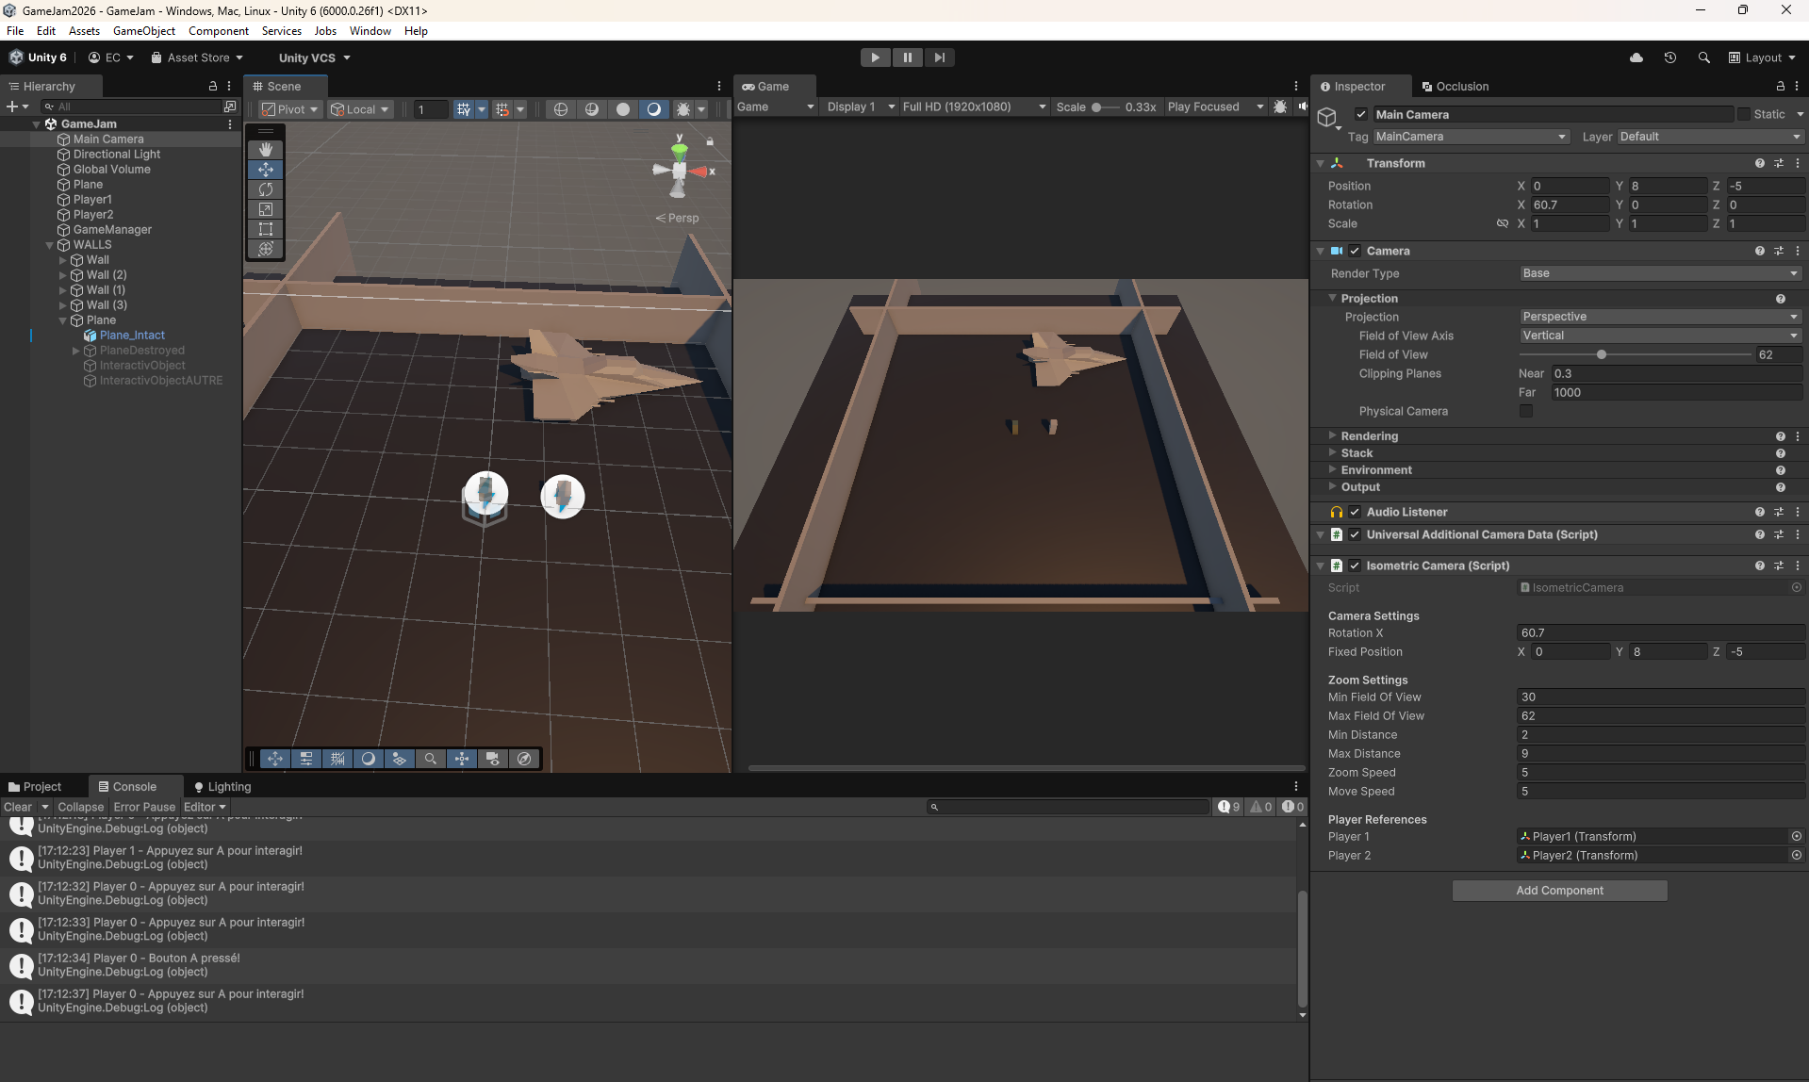Adjust the Field of View slider

coord(1601,354)
